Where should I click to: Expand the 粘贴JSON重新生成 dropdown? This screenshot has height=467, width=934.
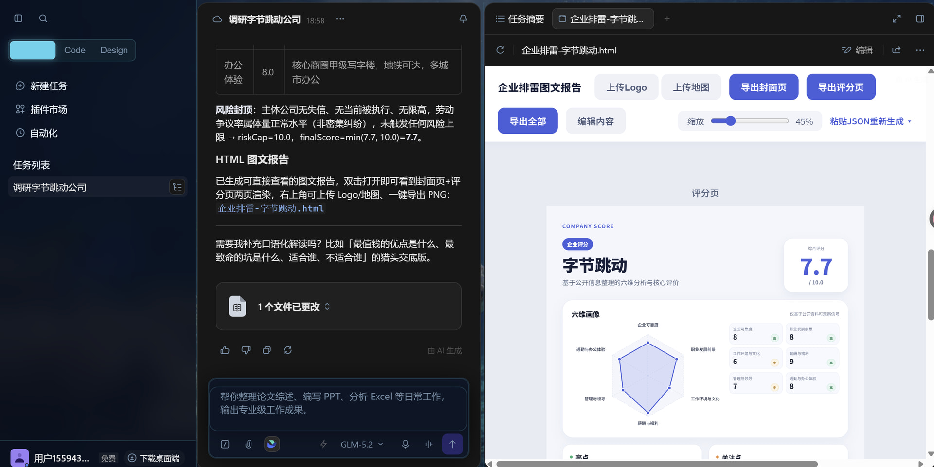click(871, 121)
